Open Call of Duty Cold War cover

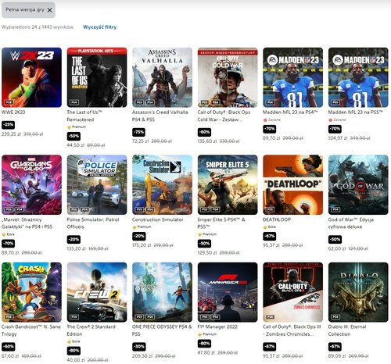click(228, 77)
